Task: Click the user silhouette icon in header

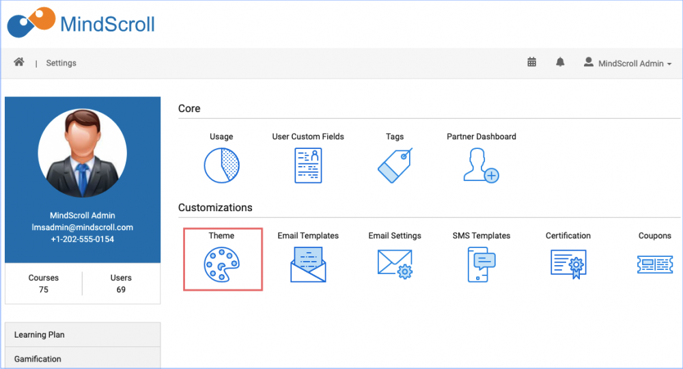Action: (x=589, y=62)
